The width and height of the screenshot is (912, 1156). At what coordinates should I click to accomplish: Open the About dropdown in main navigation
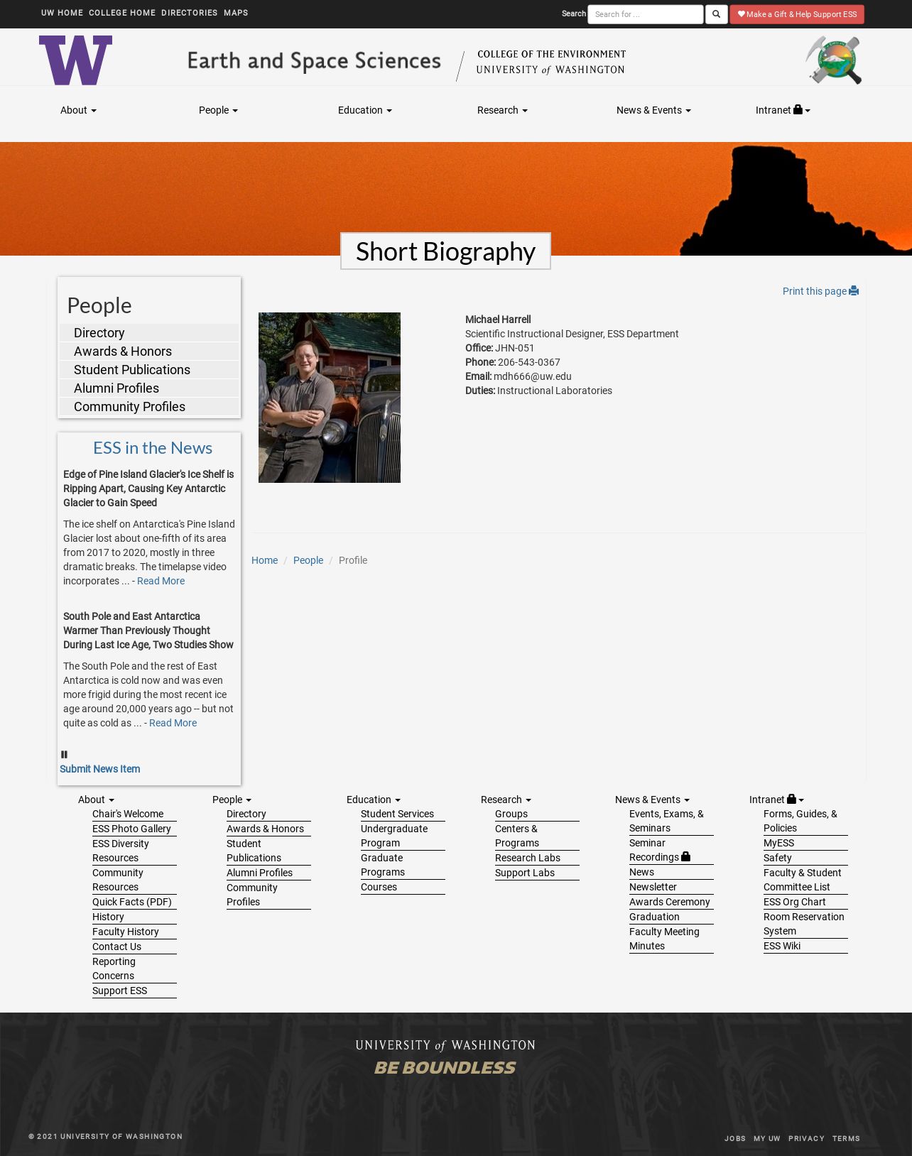point(78,110)
